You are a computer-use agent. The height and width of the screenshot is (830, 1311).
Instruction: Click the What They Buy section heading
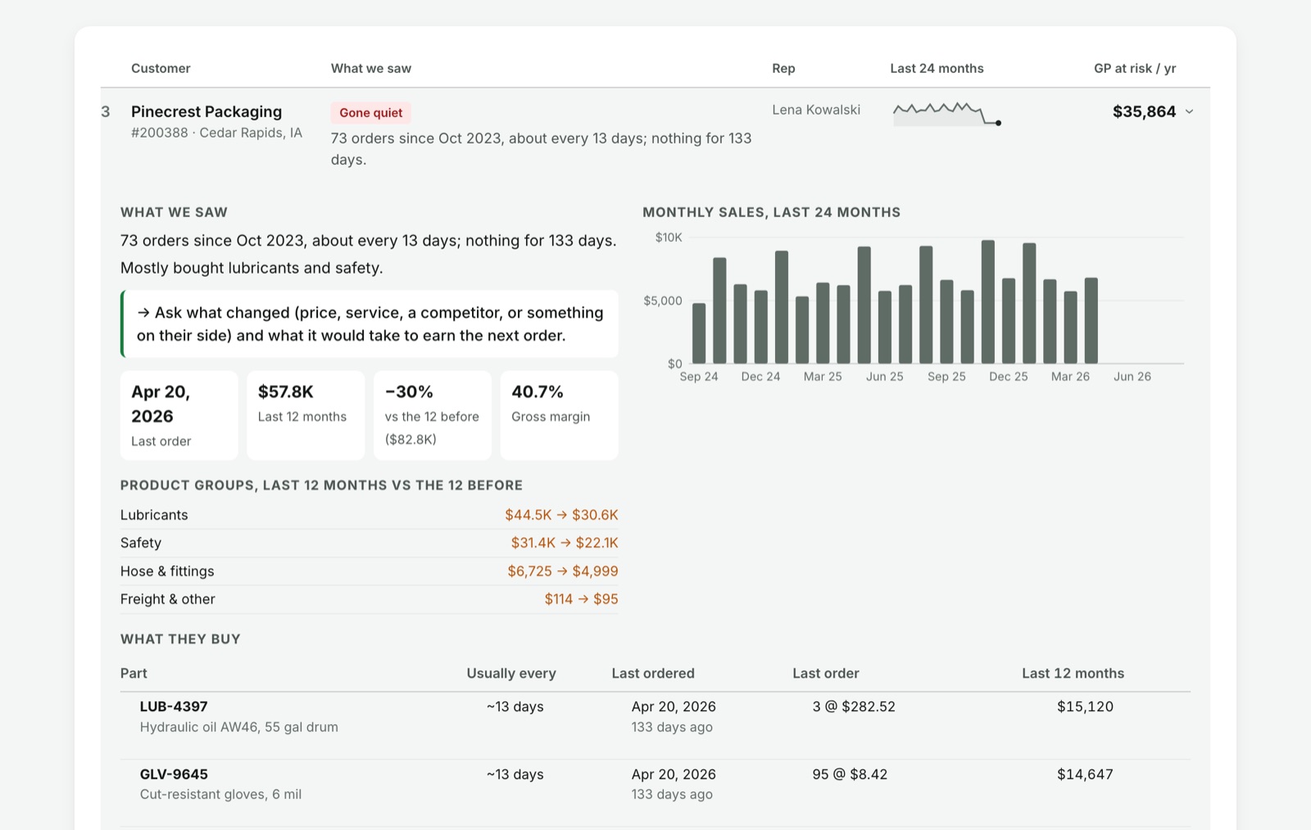(180, 639)
